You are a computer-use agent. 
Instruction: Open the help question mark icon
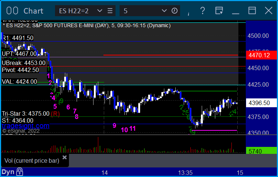pos(202,11)
